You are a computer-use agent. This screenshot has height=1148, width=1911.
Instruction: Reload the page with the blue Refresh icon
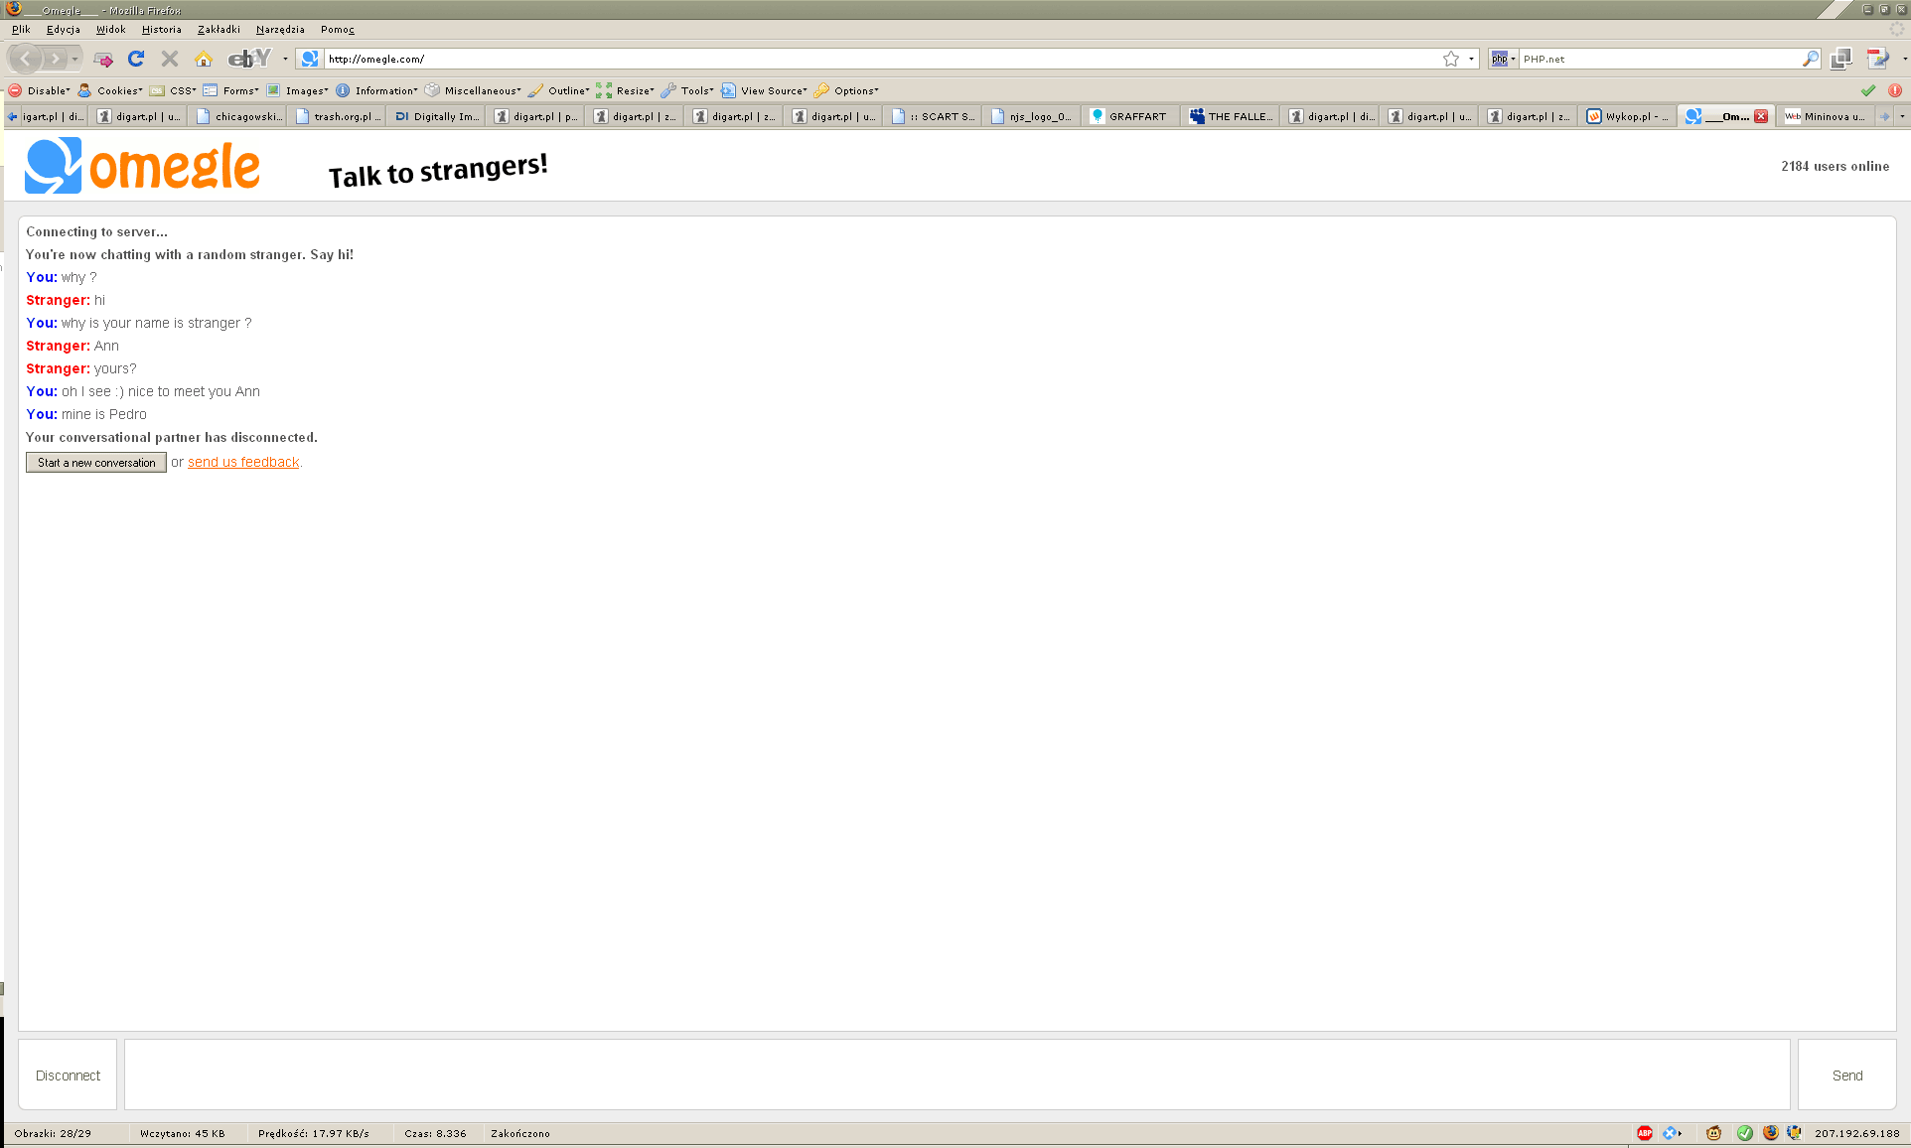point(136,59)
